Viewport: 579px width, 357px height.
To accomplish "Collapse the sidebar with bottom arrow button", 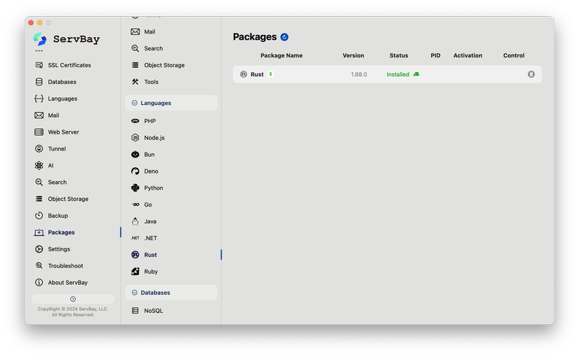I will (x=73, y=299).
